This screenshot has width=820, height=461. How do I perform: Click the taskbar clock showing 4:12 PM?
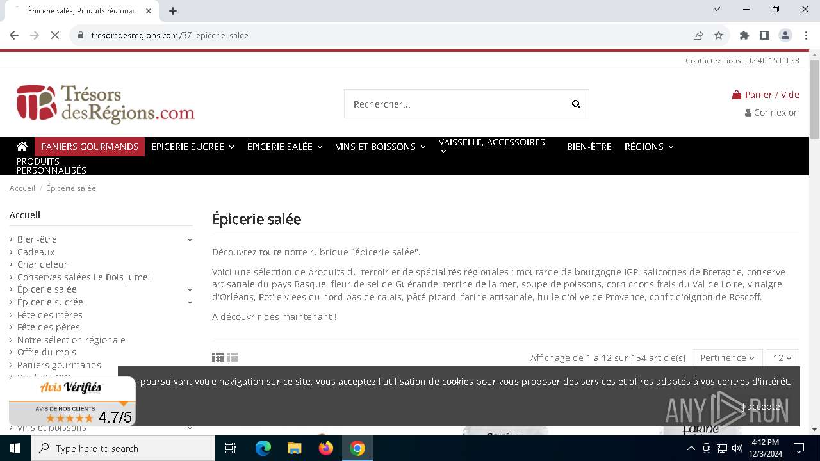(765, 448)
